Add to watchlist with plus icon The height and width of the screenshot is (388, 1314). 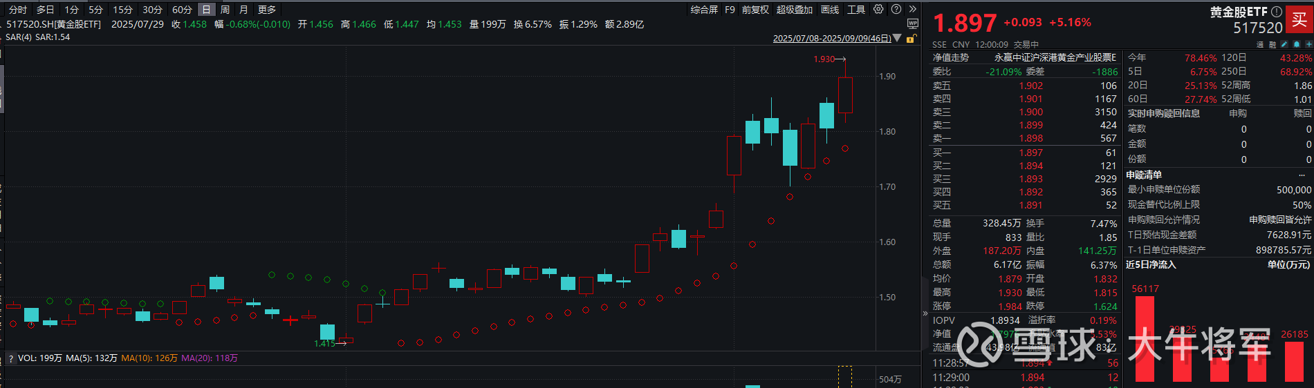pos(1308,44)
